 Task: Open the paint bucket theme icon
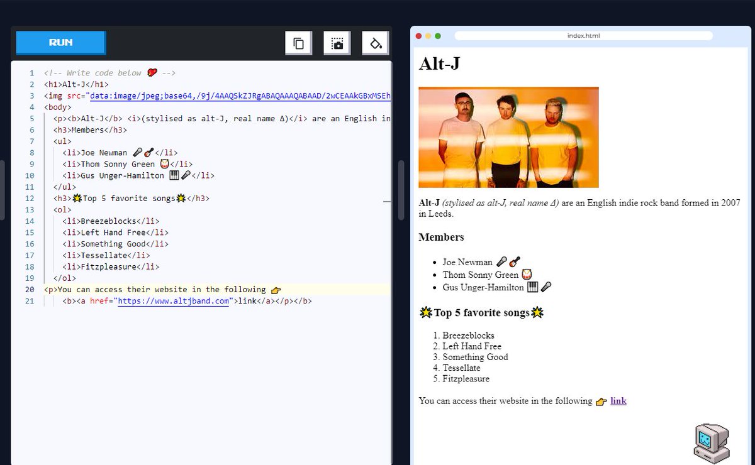376,43
